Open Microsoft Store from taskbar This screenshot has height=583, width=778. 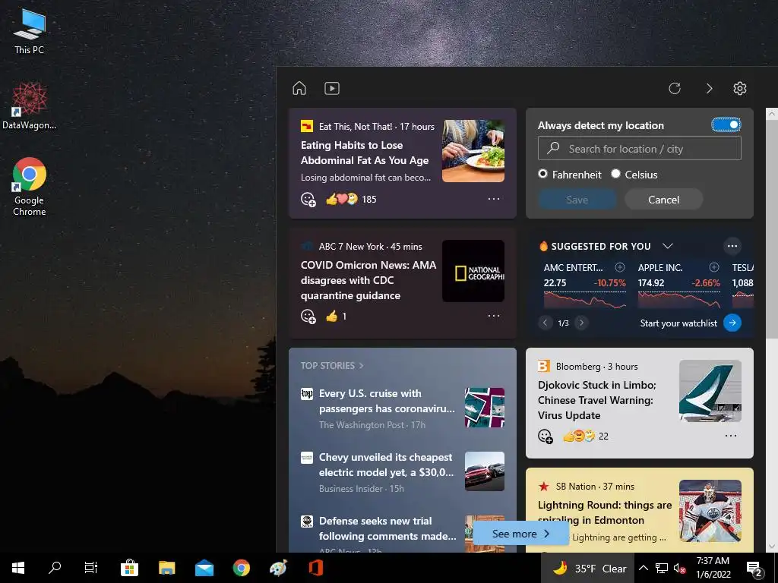pyautogui.click(x=129, y=568)
